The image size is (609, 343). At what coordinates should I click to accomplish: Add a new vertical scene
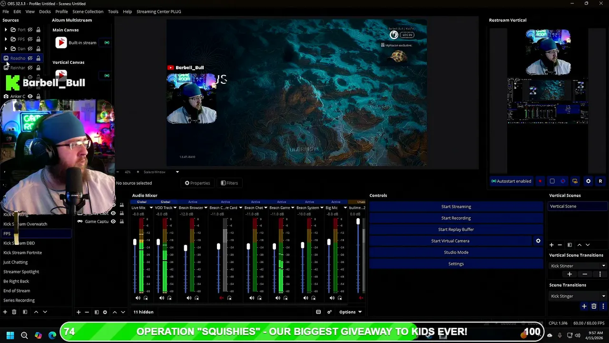[x=551, y=245]
